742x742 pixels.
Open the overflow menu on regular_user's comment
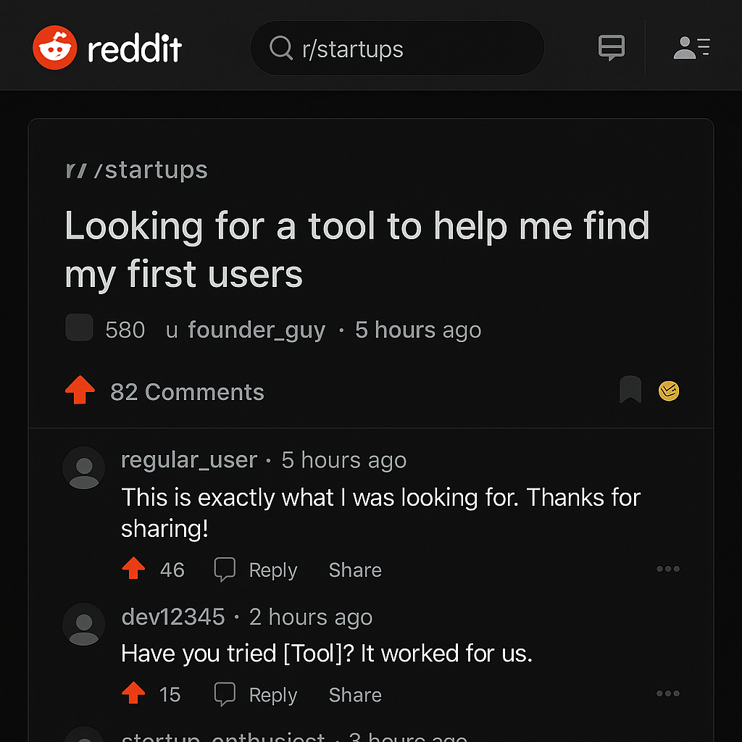coord(667,569)
